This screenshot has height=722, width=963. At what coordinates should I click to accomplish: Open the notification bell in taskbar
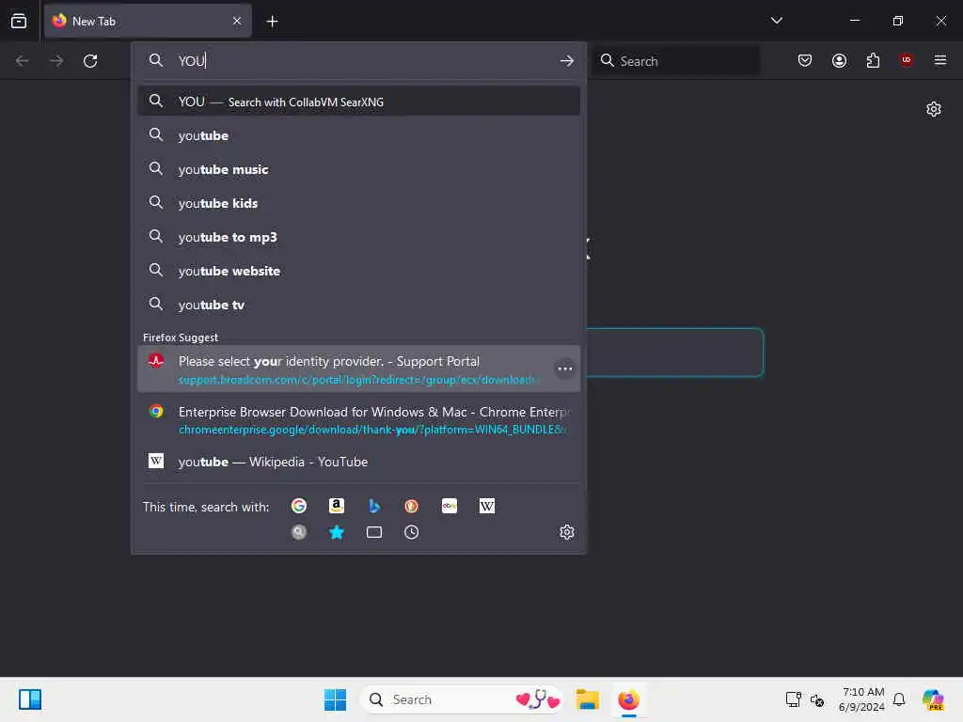pos(899,699)
